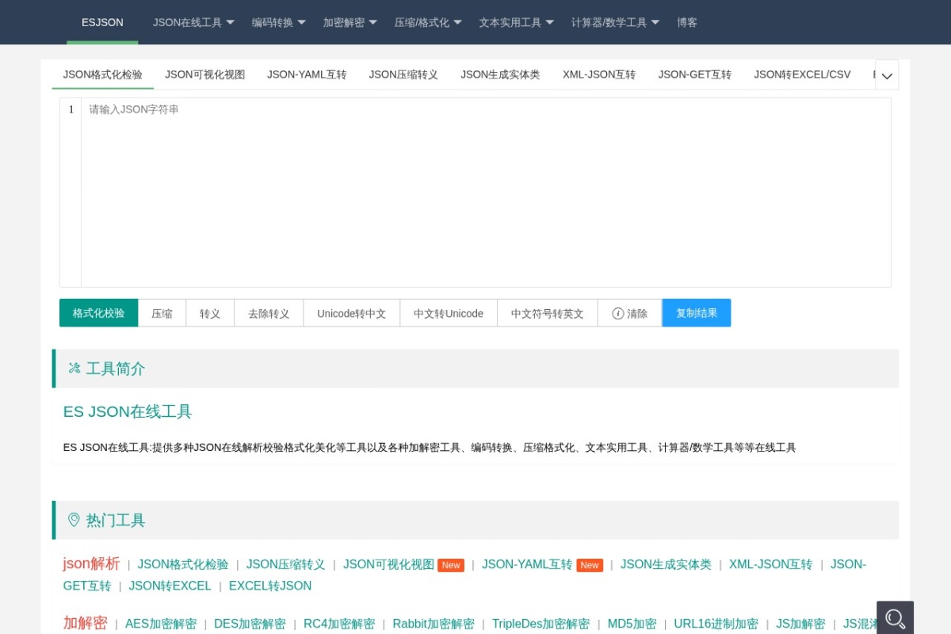Viewport: 951px width, 634px height.
Task: Open the ES JSON在线工具 heading link
Action: [x=128, y=412]
